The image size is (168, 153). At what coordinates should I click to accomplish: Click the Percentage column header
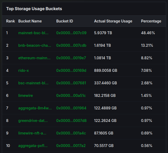[151, 21]
